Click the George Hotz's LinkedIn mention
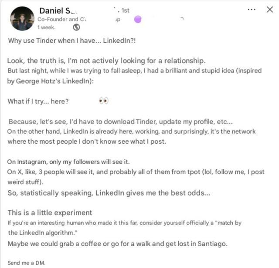The height and width of the screenshot is (268, 279). [48, 81]
